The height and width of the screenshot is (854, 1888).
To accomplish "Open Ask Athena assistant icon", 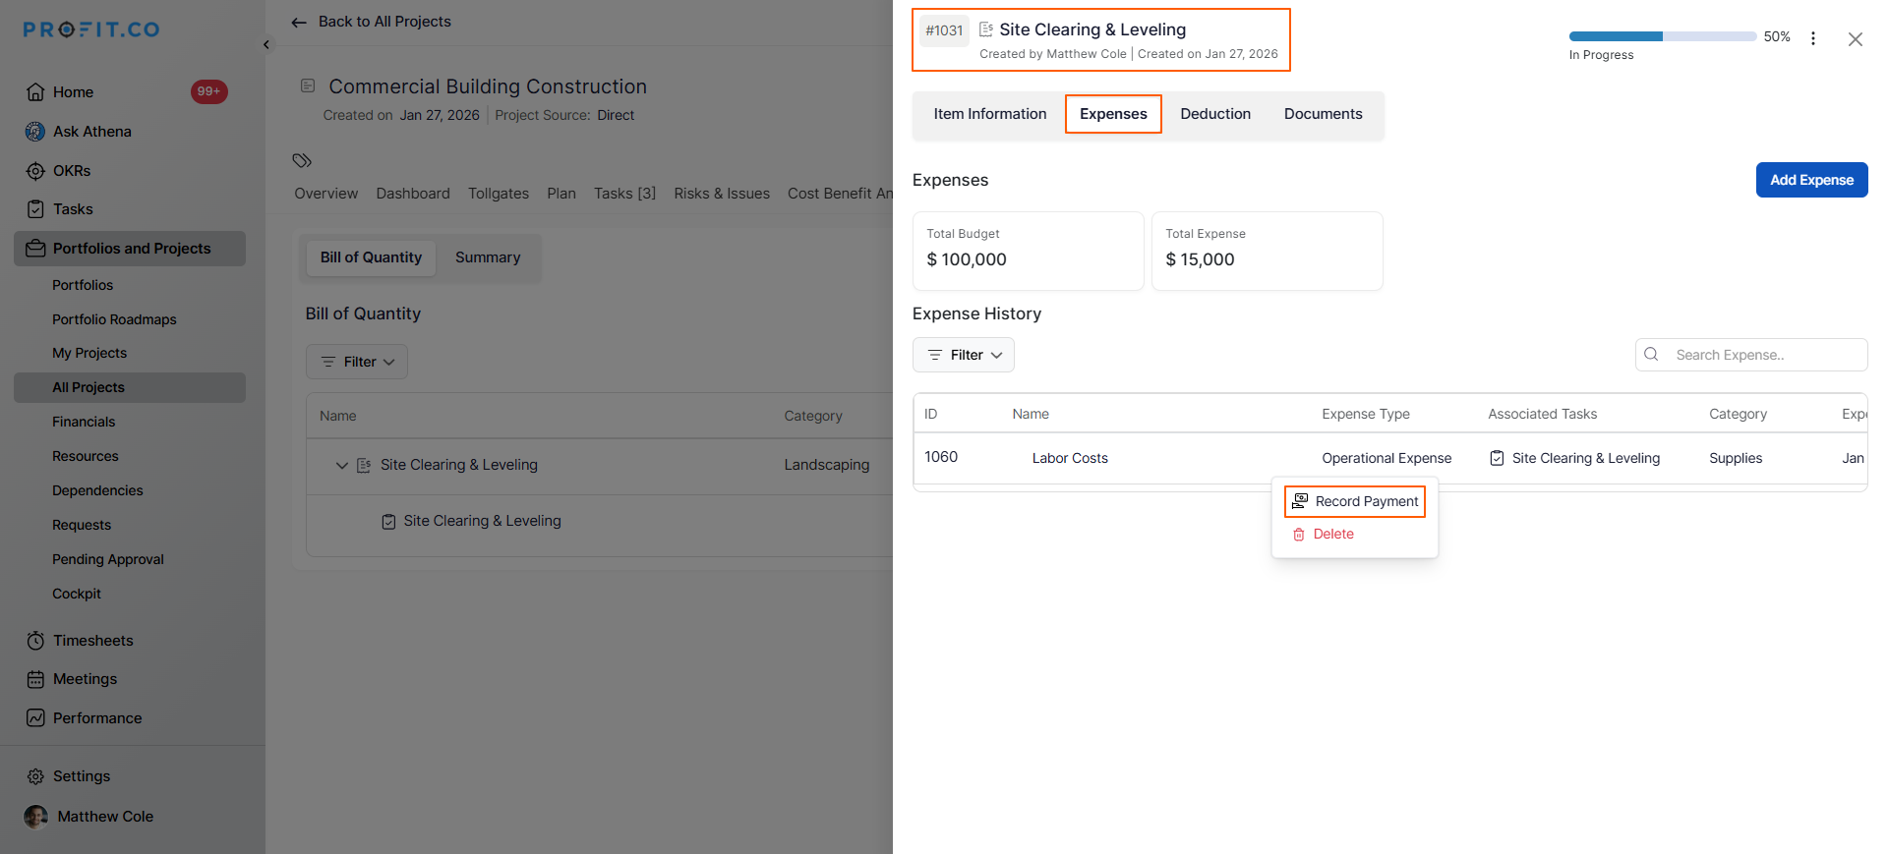I will pyautogui.click(x=35, y=132).
